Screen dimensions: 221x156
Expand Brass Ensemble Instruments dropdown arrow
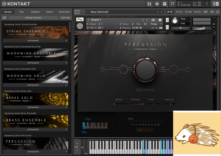tap(66, 129)
